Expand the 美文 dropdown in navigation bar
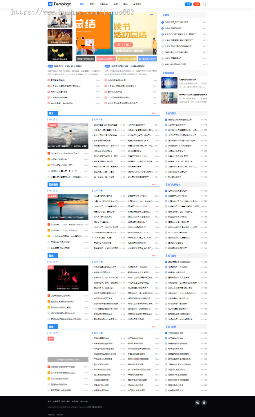 [x=92, y=4]
